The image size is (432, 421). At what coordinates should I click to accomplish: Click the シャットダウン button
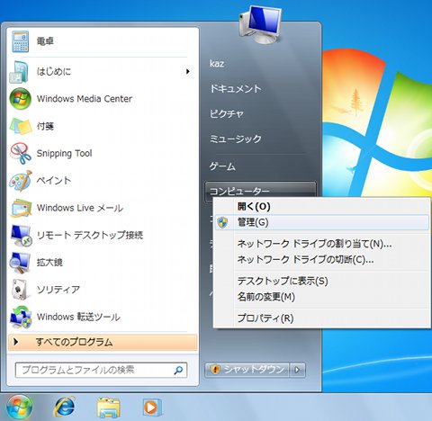(247, 370)
